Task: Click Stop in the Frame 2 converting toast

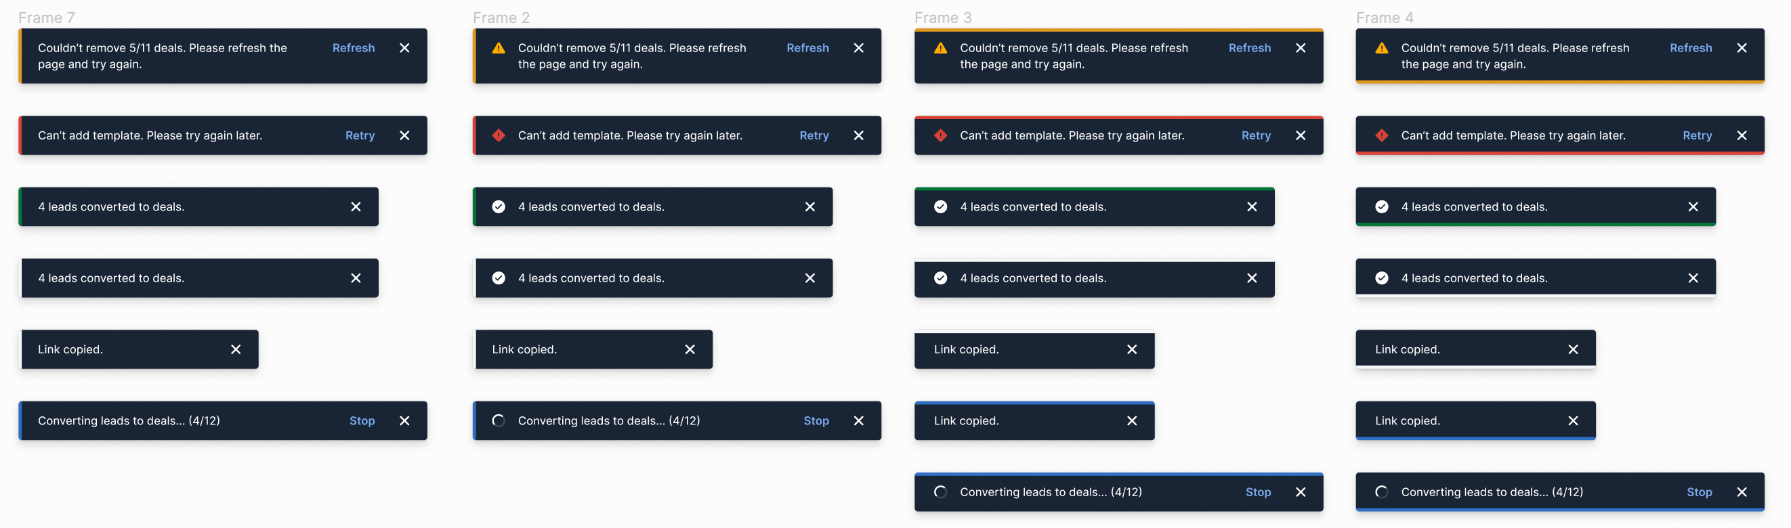Action: click(816, 420)
